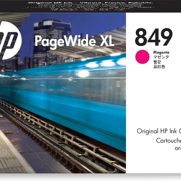Image resolution: width=181 pixels, height=181 pixels.
Task: Click the magenta color dot
Action: click(142, 57)
